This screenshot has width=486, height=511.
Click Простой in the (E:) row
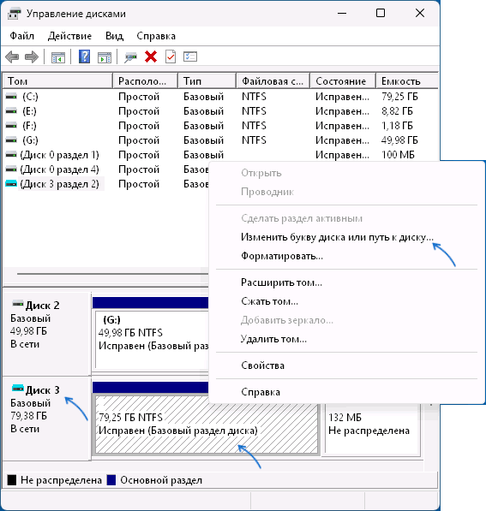(139, 111)
